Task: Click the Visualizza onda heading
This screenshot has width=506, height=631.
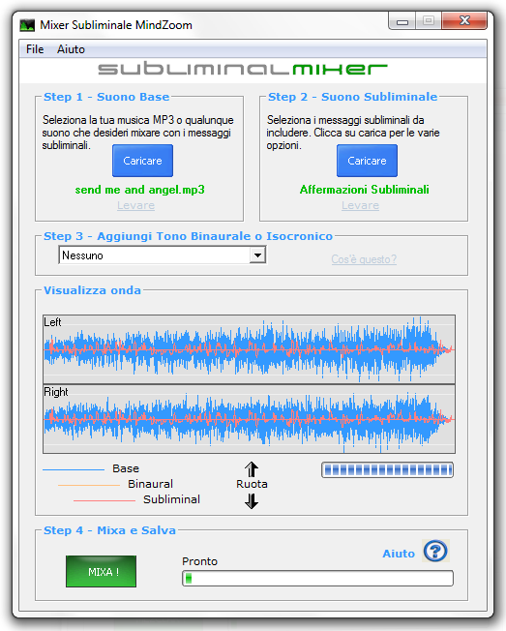Action: click(93, 290)
